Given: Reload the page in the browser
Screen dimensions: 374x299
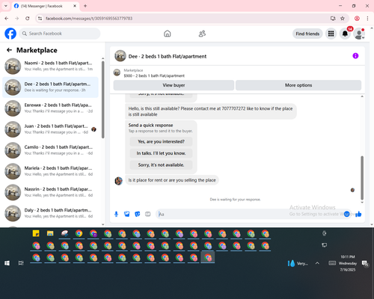Looking at the screenshot, I should tap(28, 18).
